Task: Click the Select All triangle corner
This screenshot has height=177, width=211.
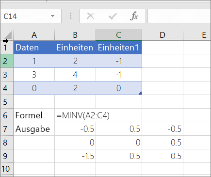Action: 7,35
